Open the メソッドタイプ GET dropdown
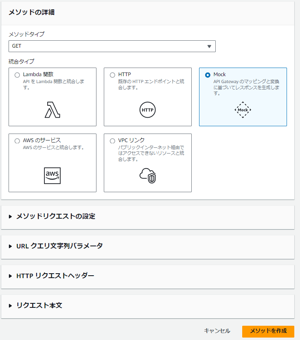The height and width of the screenshot is (340, 300). coord(112,46)
